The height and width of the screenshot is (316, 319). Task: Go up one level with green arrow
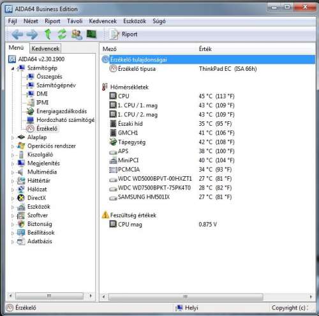click(48, 34)
